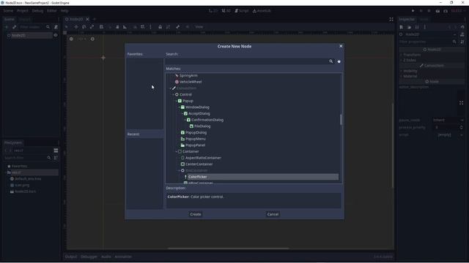
Task: Collapse the Popup branch arrow
Action: [x=177, y=101]
